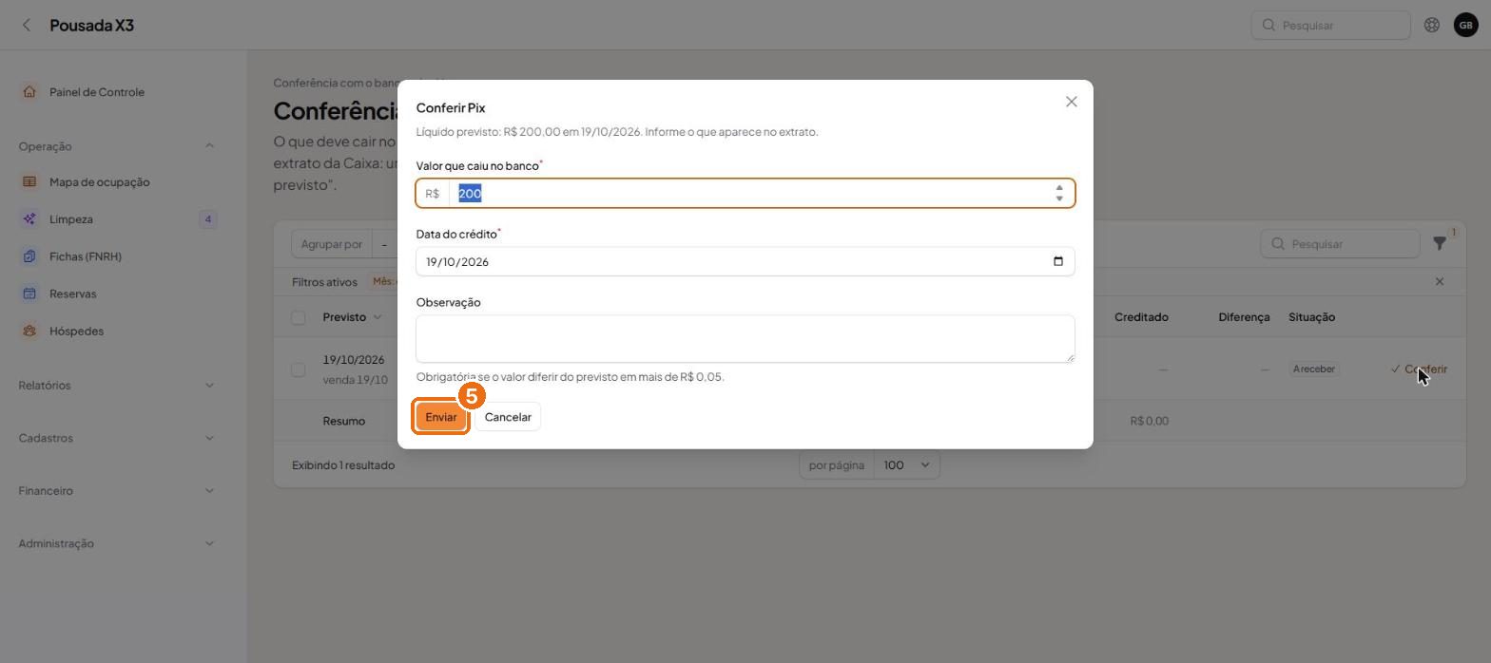Focus the table's Pesquisar search box
Screen dimensions: 1491x663
pyautogui.click(x=1340, y=244)
